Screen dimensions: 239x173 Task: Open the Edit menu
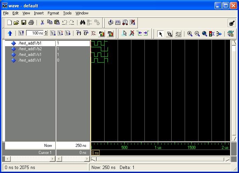coord(15,13)
